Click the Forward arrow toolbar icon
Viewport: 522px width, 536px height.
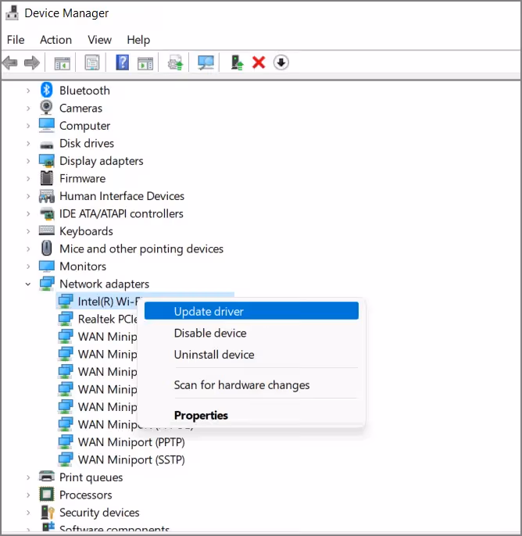coord(32,63)
